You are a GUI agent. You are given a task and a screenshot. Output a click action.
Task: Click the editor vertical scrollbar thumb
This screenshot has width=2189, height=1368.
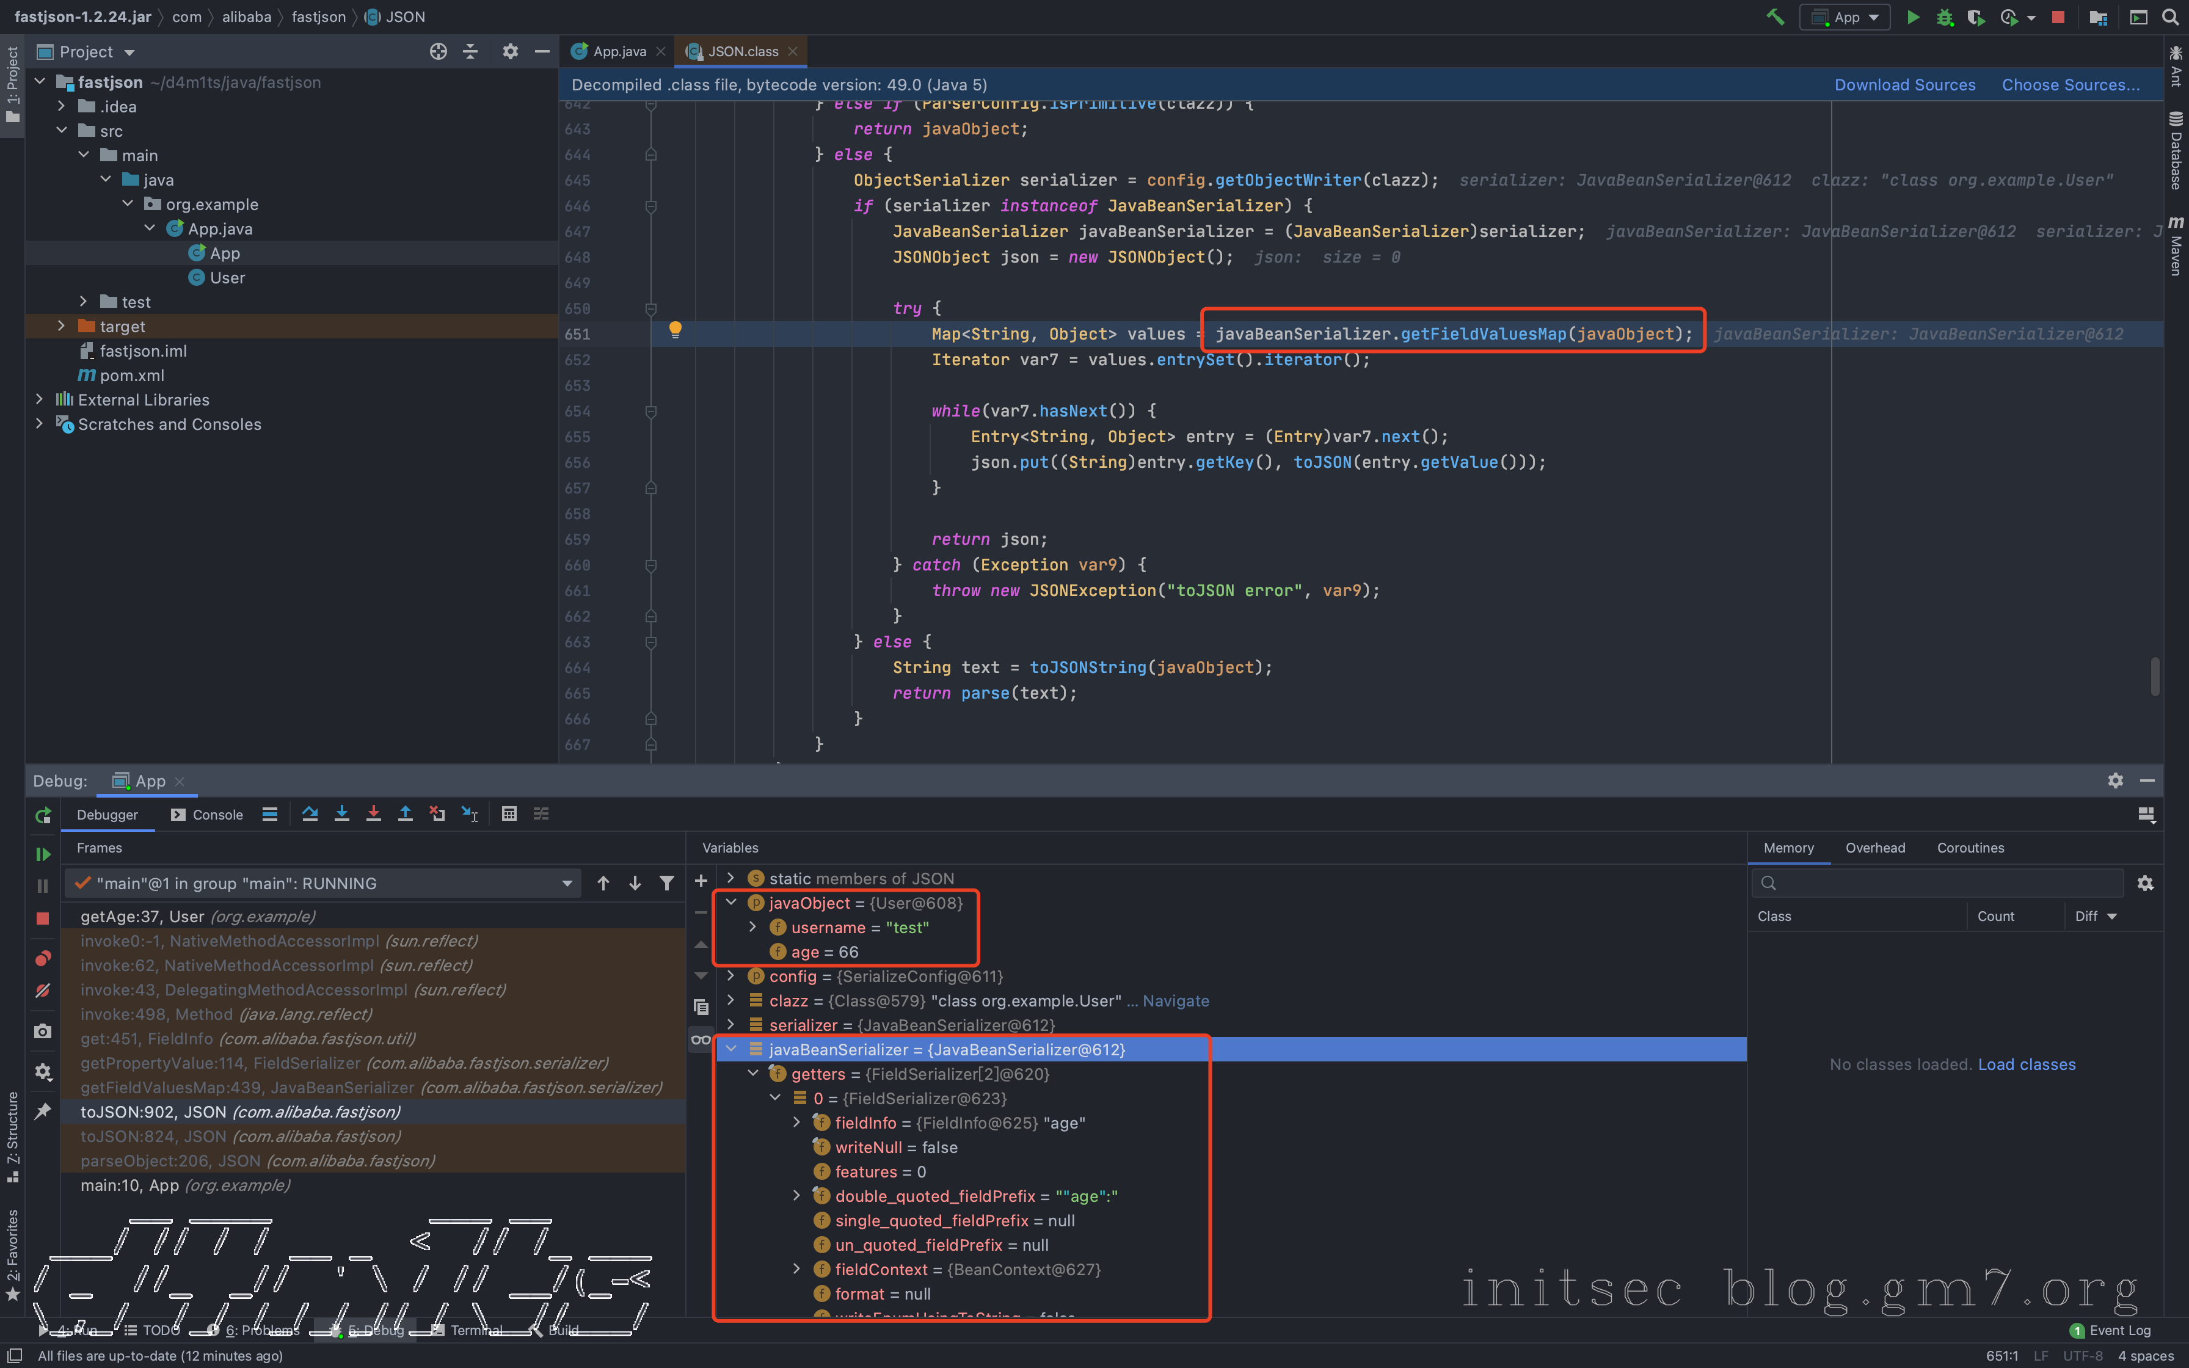tap(2155, 676)
